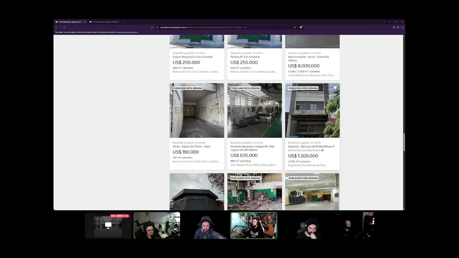
Task: Toggle the browser sidebar panel icon
Action: pyautogui.click(x=393, y=27)
